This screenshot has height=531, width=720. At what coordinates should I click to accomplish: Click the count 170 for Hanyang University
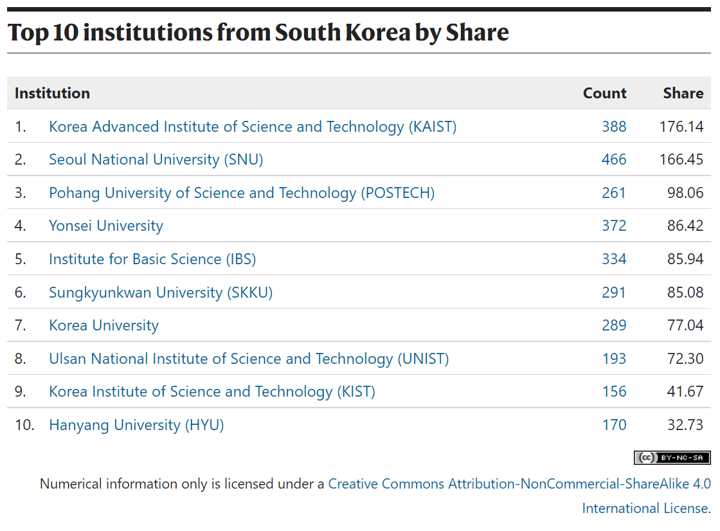(x=616, y=425)
